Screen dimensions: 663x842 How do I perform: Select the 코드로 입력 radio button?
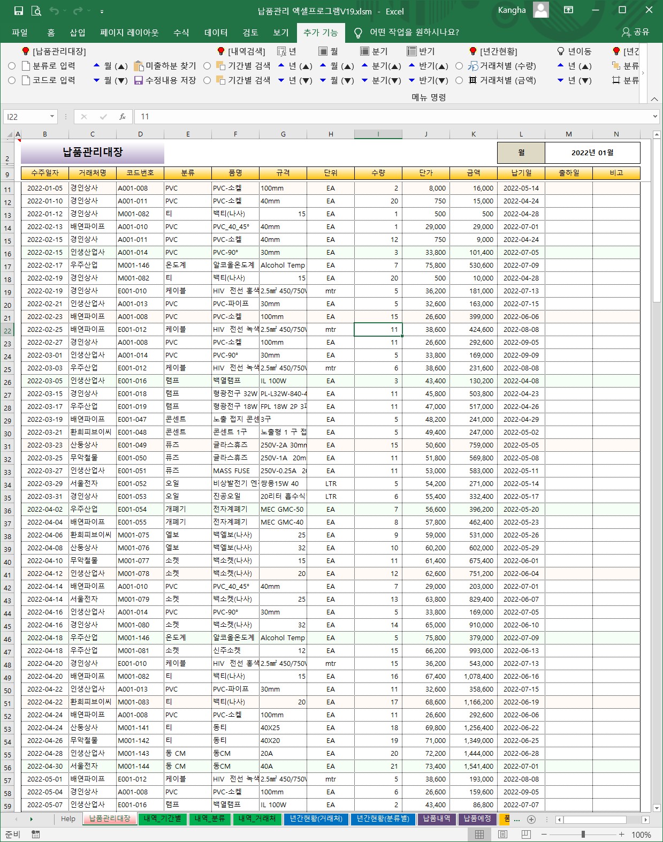click(12, 80)
